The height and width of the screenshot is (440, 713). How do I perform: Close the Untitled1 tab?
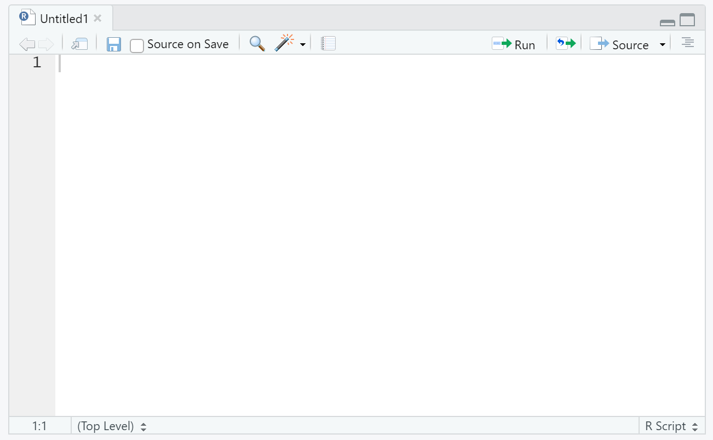97,18
